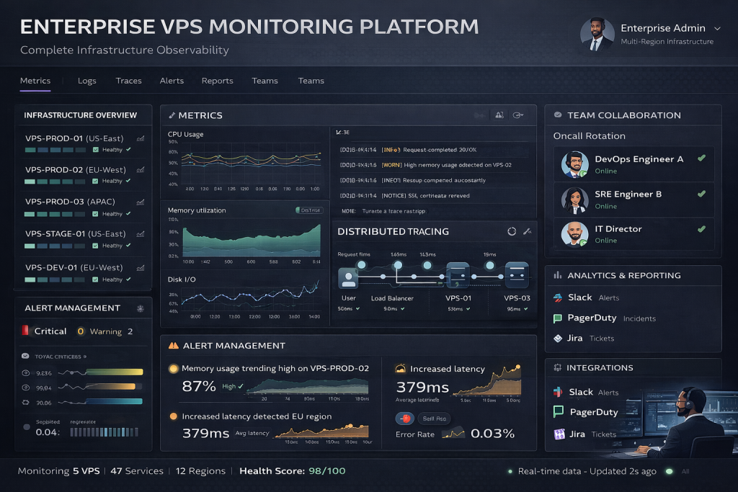Click the Increased latency chart icon
Screen dimensions: 738x492
coord(401,369)
